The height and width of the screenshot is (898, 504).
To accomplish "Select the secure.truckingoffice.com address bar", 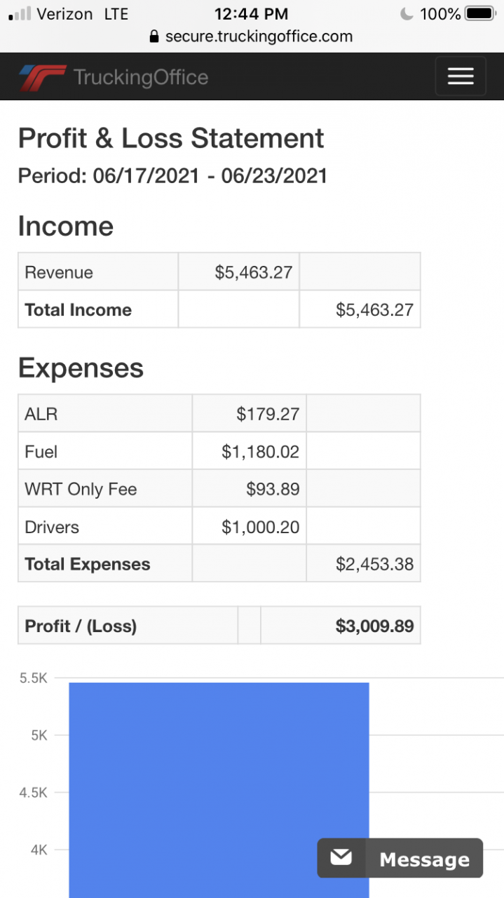I will click(x=258, y=36).
